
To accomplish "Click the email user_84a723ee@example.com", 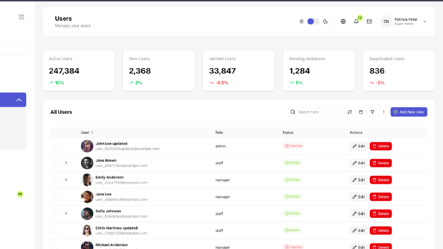I will point(121,166).
